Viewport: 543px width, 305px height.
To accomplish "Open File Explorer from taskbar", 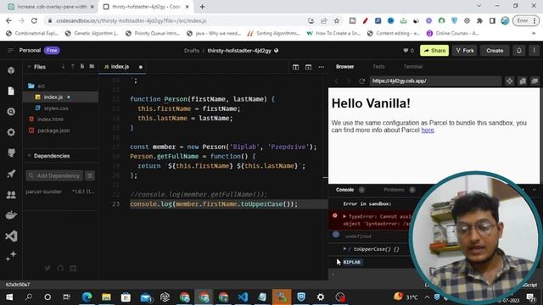I will pyautogui.click(x=106, y=297).
